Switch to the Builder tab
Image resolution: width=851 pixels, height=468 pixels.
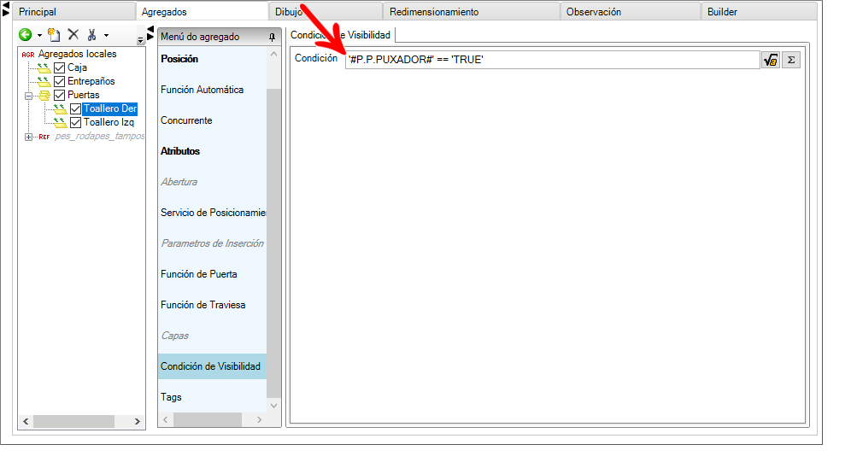coord(760,11)
